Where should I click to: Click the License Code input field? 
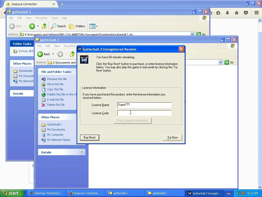click(x=144, y=113)
